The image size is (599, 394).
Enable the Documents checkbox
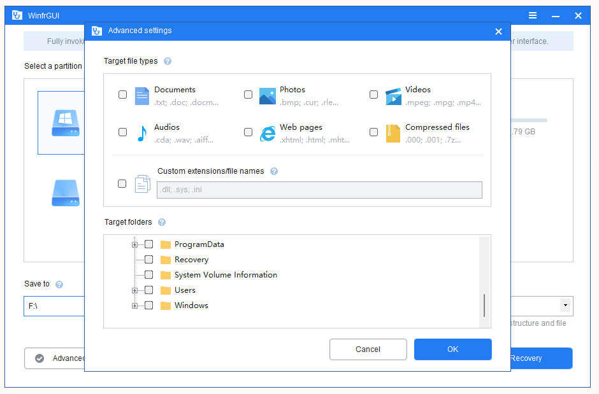pyautogui.click(x=122, y=95)
